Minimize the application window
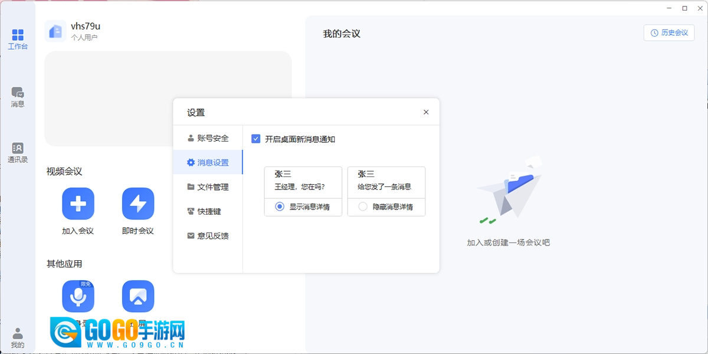 point(669,8)
